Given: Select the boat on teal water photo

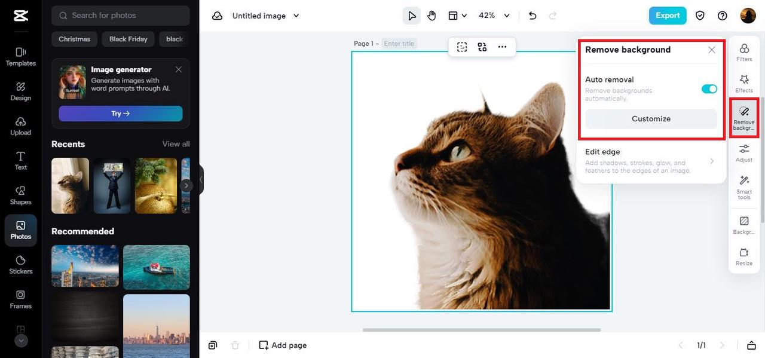Looking at the screenshot, I should click(157, 267).
